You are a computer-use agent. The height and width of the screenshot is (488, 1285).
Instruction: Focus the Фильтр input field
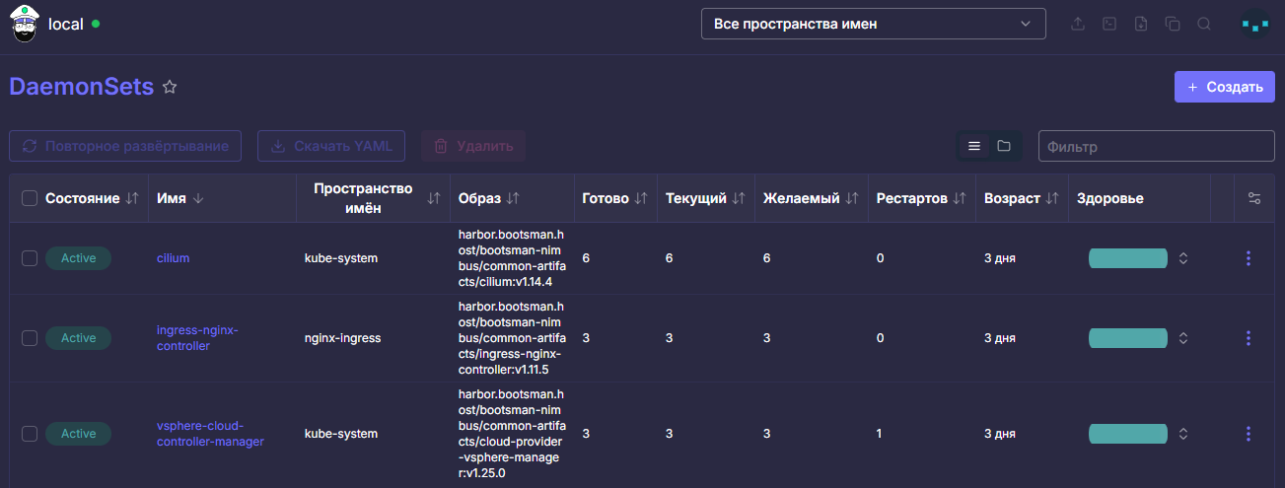[x=1156, y=146]
